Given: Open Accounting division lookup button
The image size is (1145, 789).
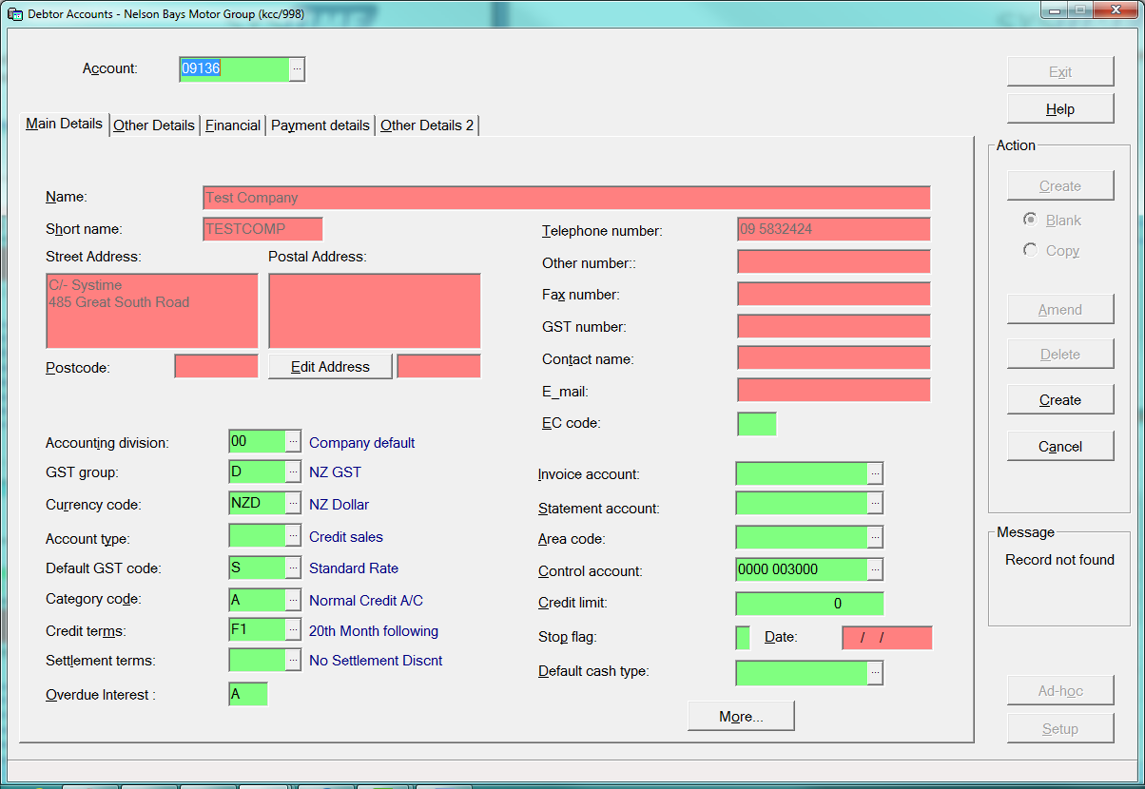Looking at the screenshot, I should click(x=293, y=442).
